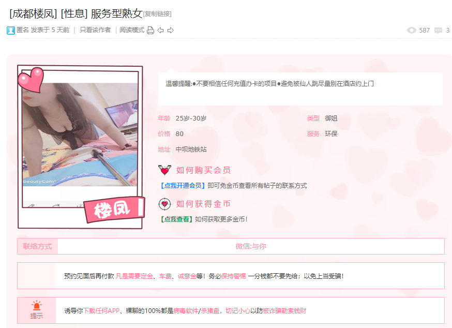
Task: Click the print icon beside 阅读模式
Action: tap(150, 31)
